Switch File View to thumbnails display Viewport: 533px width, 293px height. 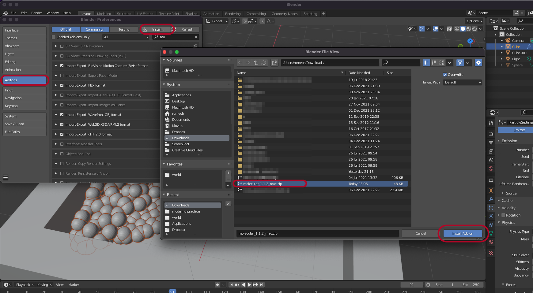tap(442, 63)
